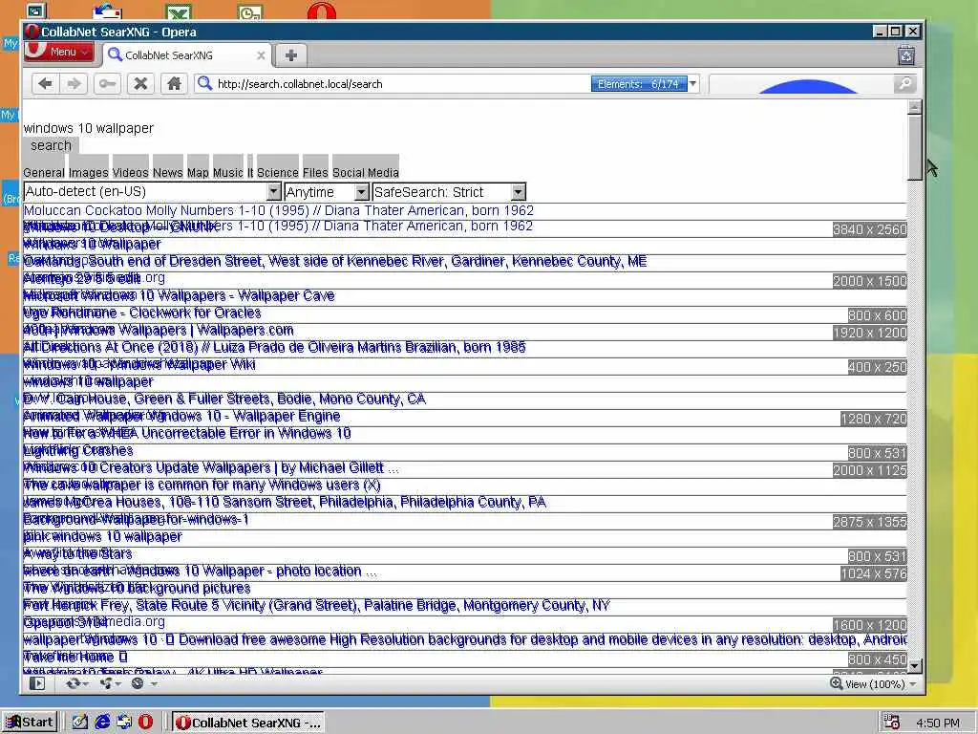978x734 pixels.
Task: Click the search magnifier button in search field
Action: click(x=904, y=83)
